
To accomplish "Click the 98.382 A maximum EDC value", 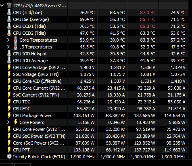I will pos(146,109).
